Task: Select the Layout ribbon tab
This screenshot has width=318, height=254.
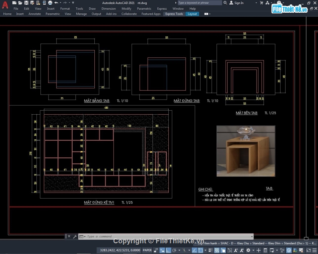Action: coord(192,14)
